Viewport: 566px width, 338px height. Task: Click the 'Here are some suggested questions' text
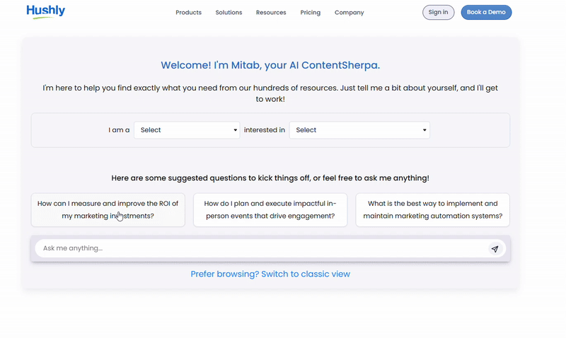[270, 177]
